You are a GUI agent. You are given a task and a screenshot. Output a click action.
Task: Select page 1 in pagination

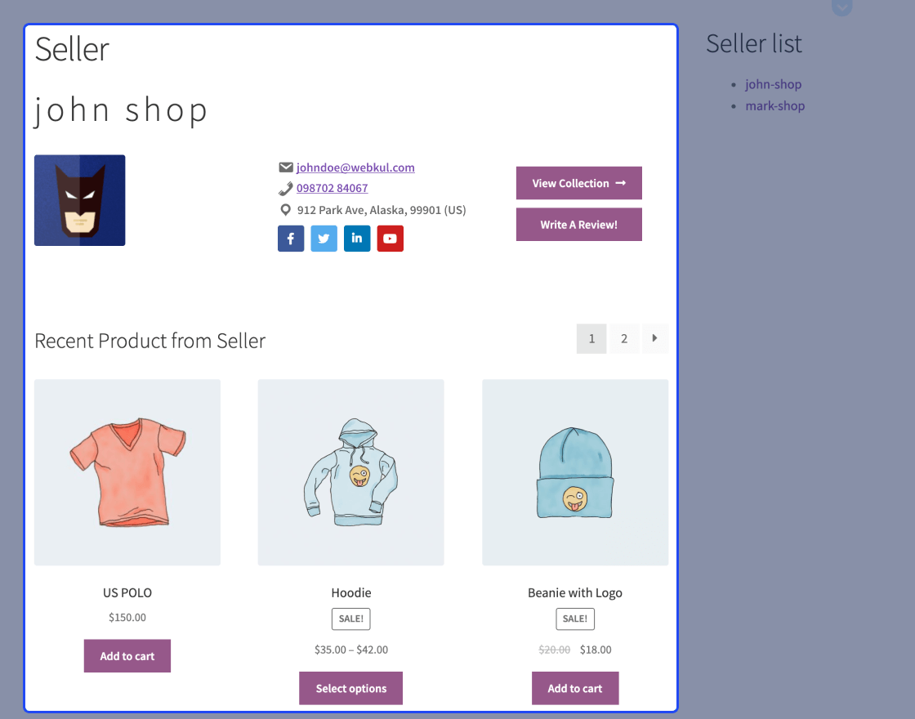(x=591, y=338)
